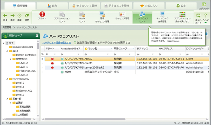
Task: Open 簡易ライセンス管理 toolbar icon
Action: click(102, 14)
